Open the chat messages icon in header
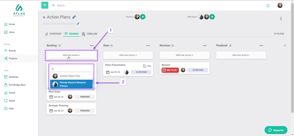 (x=268, y=5)
